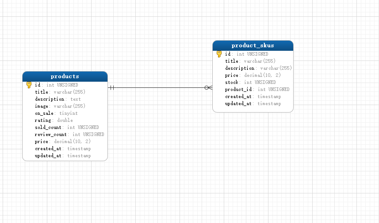The height and width of the screenshot is (223, 379).
Task: Click the crow's foot end near product_skus
Action: 208,88
